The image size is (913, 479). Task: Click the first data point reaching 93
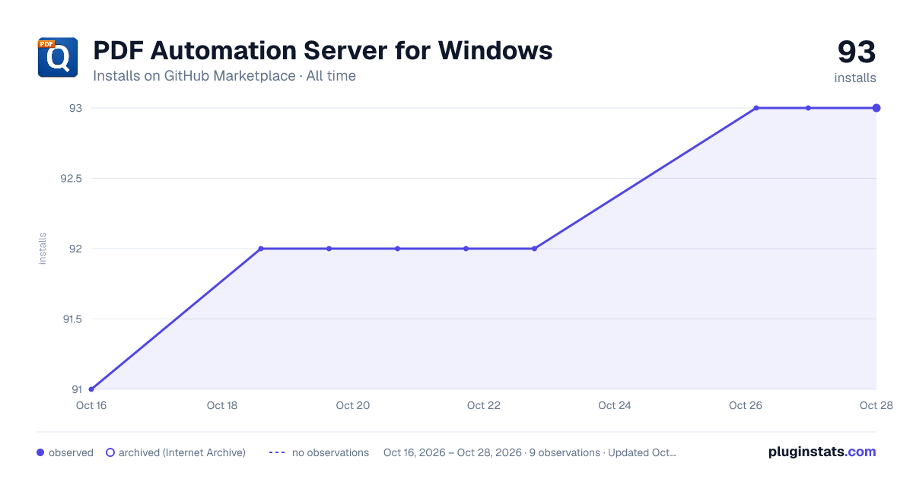click(x=756, y=108)
